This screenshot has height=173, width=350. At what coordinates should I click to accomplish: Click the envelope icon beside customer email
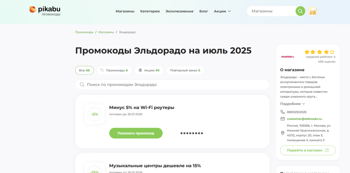tap(282, 119)
